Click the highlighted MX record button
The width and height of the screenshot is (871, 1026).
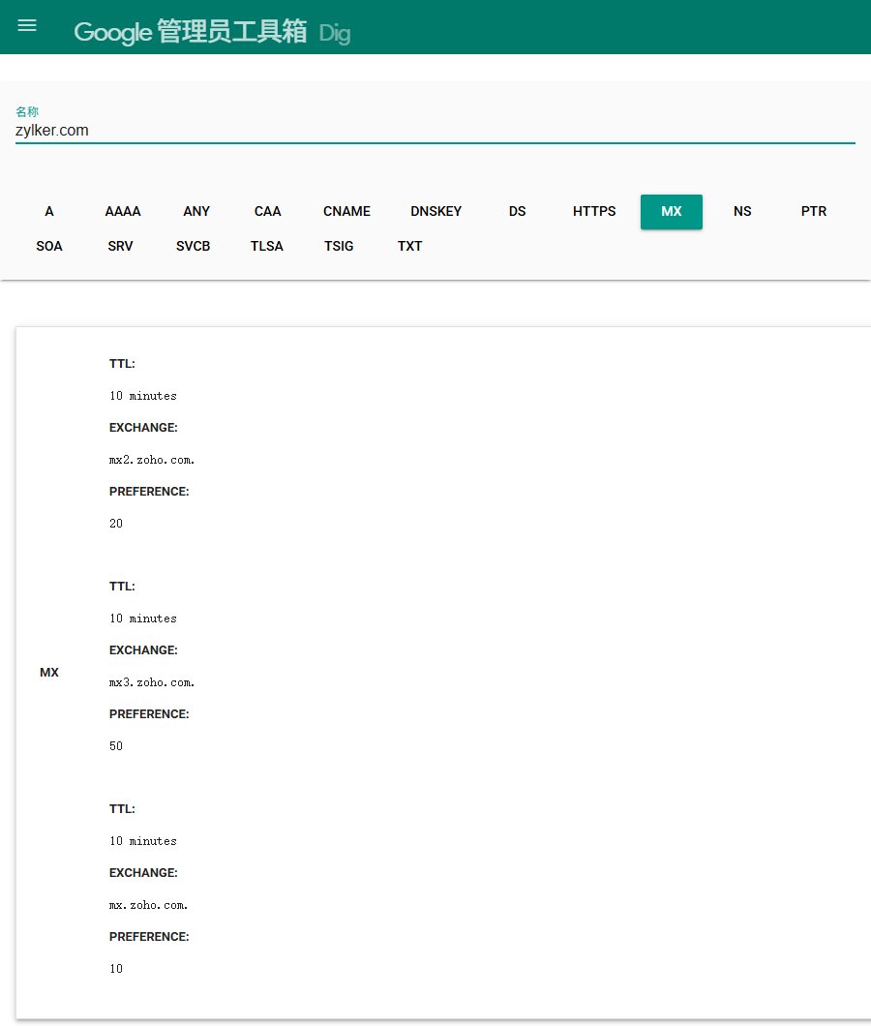click(672, 211)
